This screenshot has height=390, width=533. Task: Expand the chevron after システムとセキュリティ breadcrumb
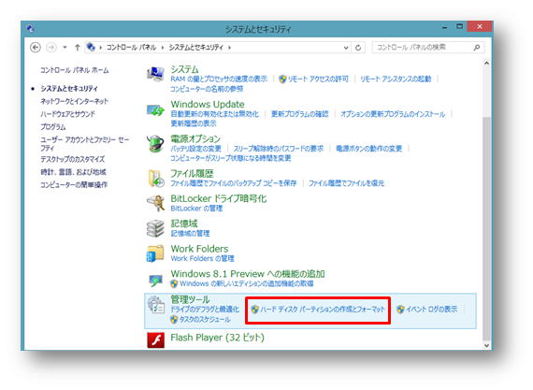pos(229,48)
